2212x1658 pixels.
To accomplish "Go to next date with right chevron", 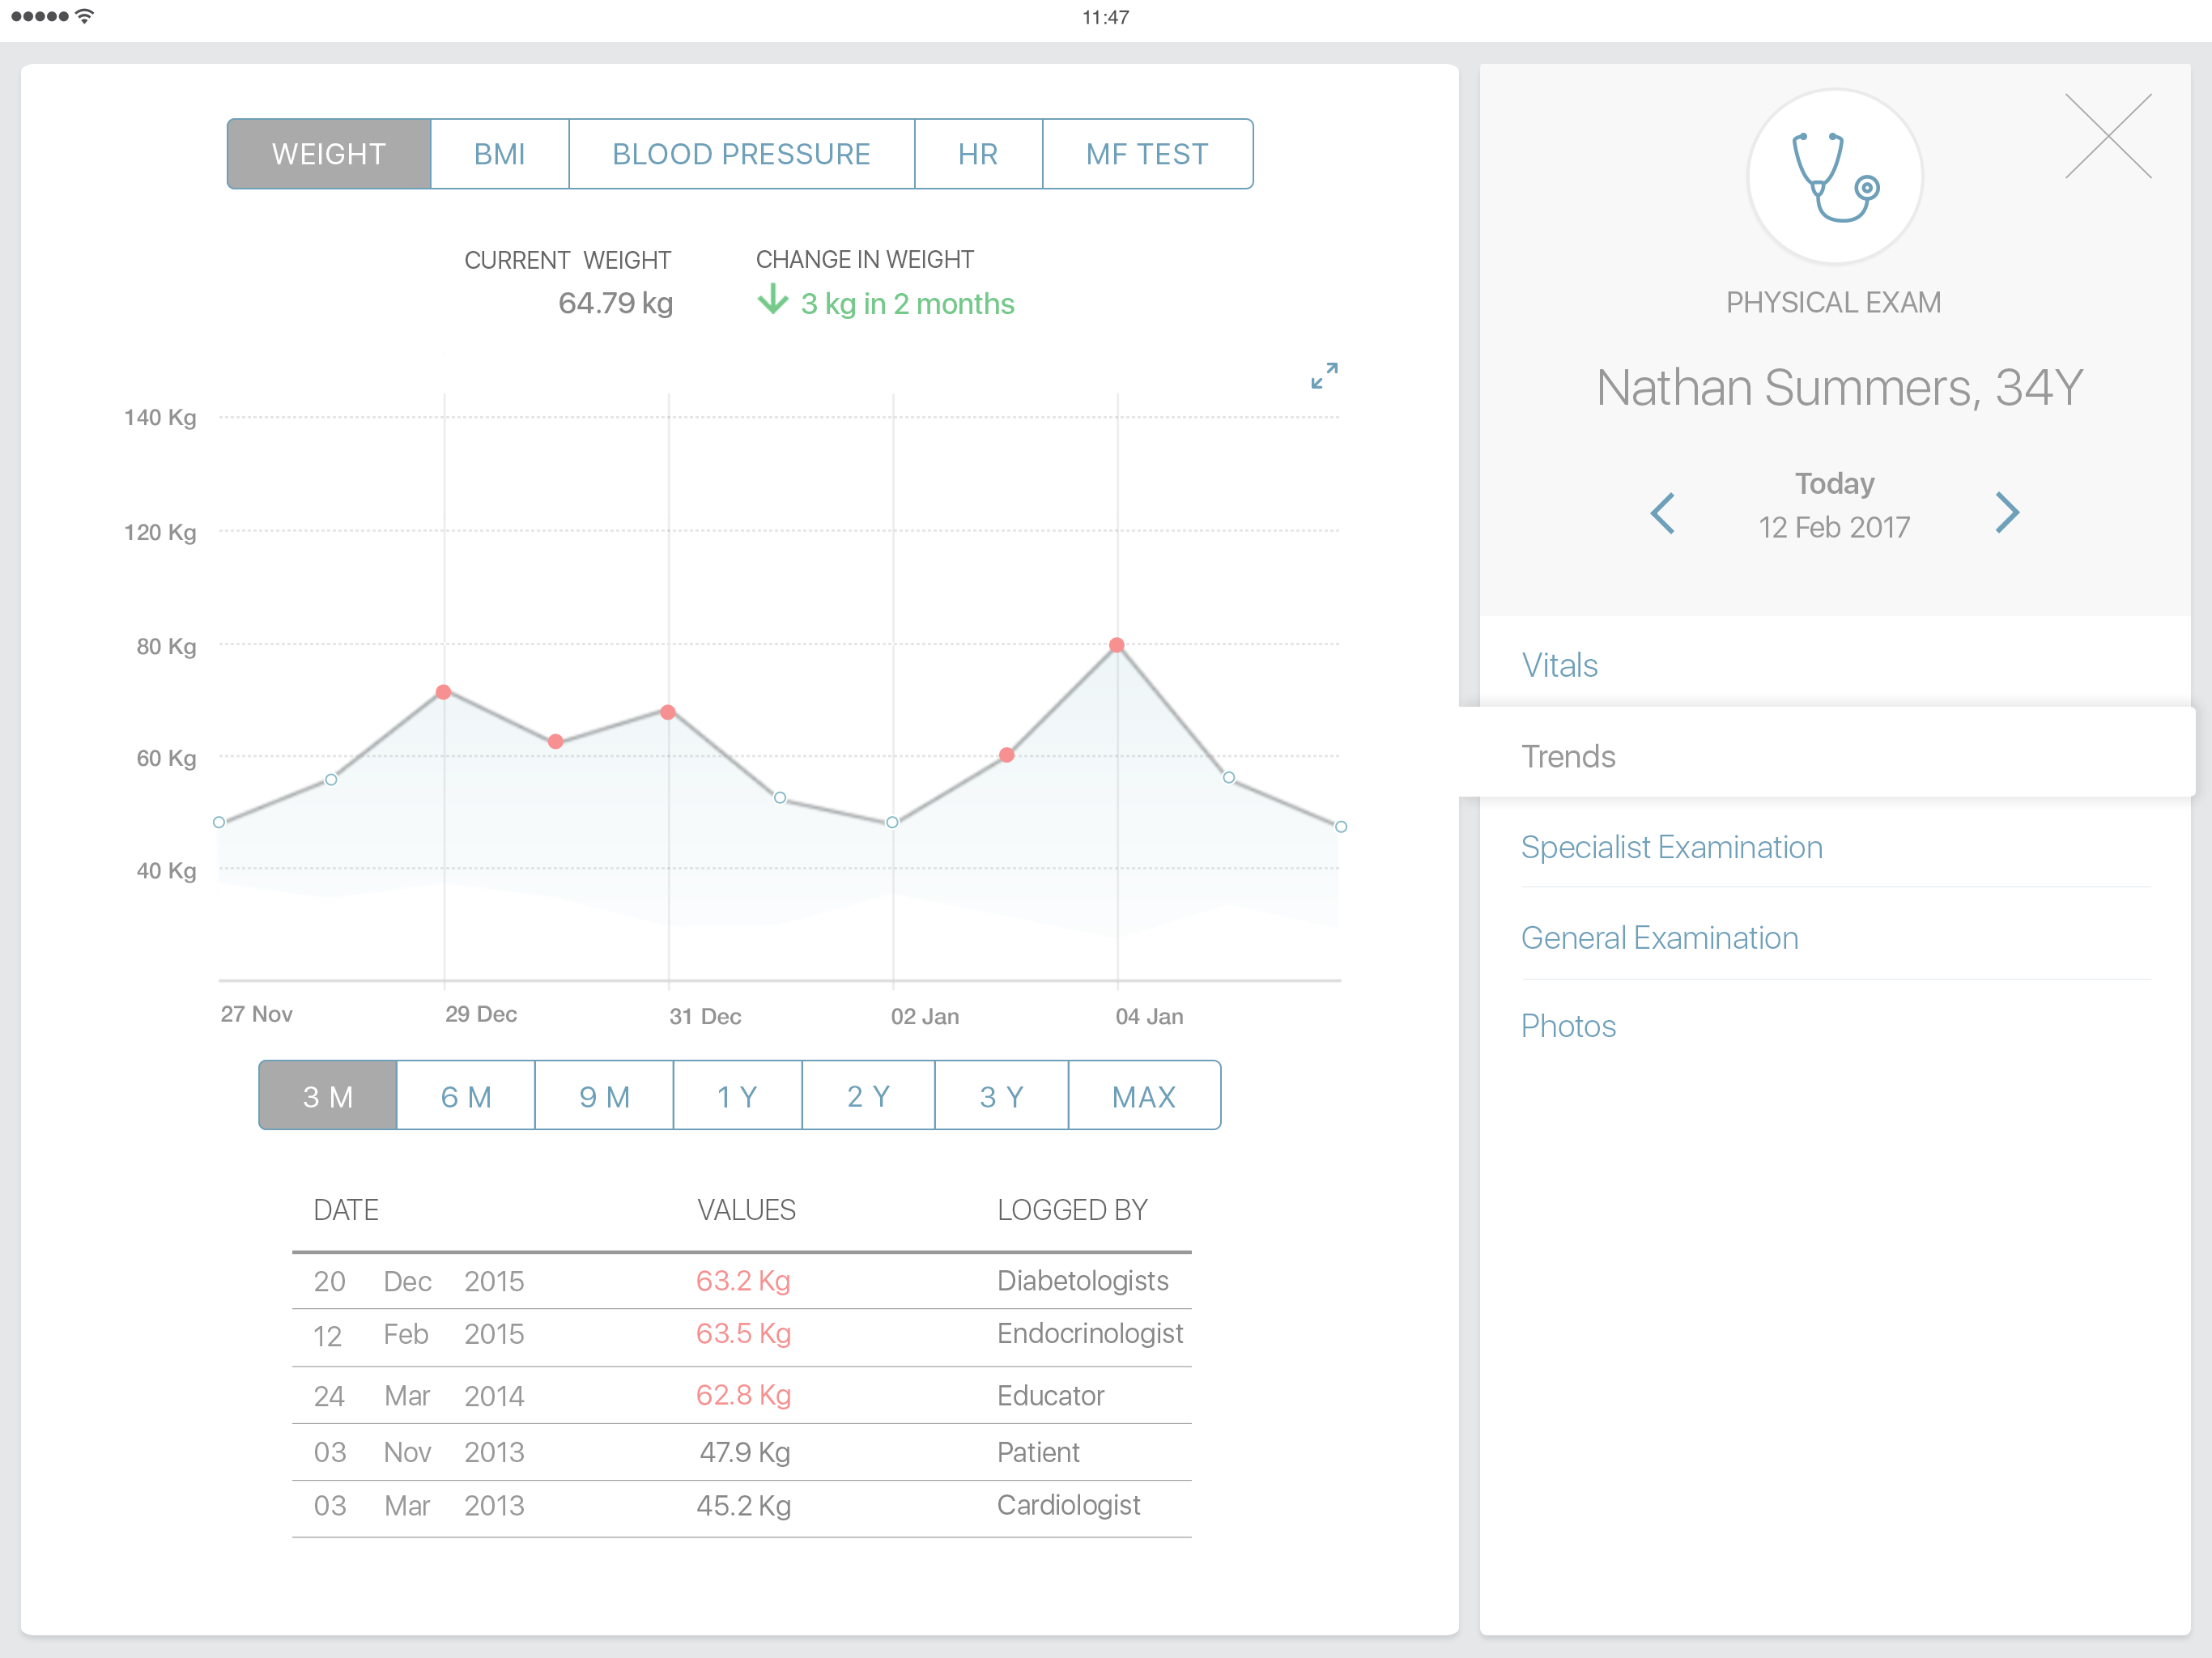I will coord(2006,513).
